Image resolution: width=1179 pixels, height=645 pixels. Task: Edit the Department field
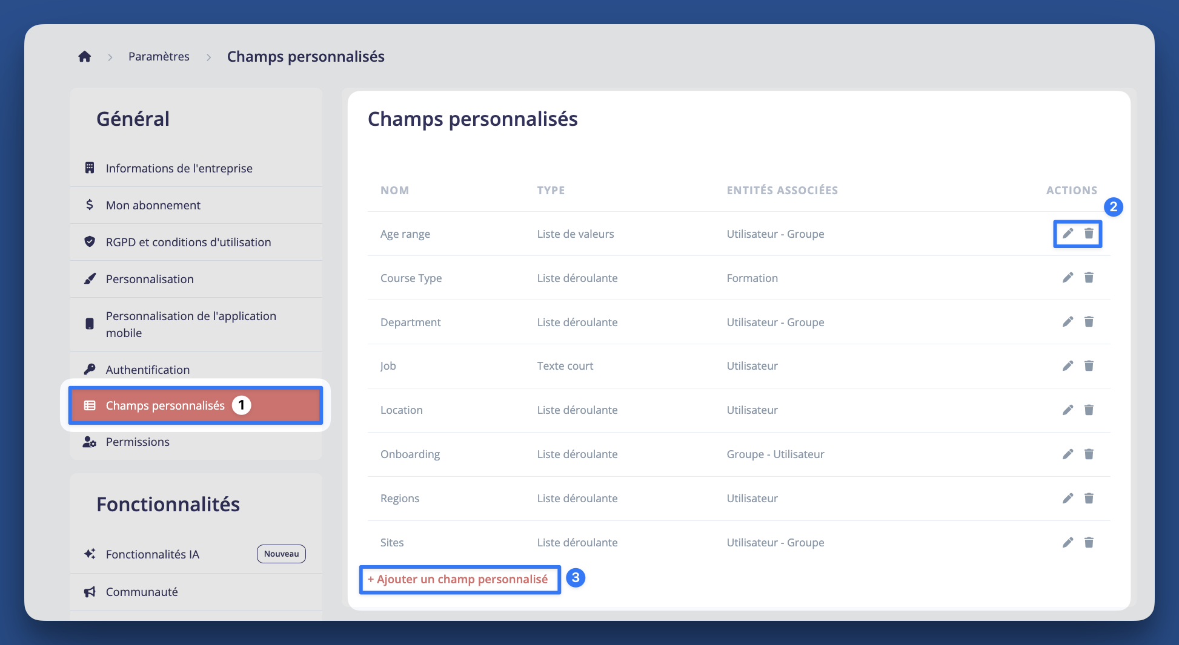[1068, 322]
